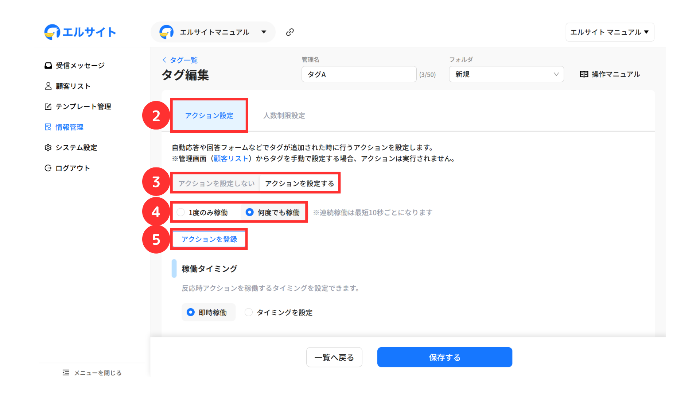Select 何度でも稼働 radio button

click(250, 212)
